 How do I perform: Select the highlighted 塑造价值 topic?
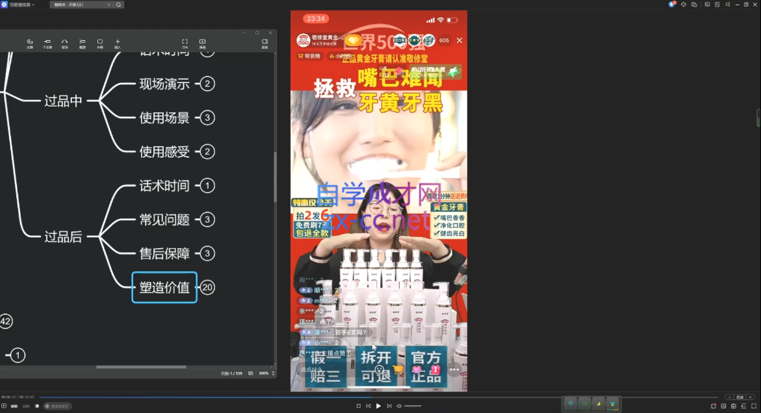tap(164, 288)
